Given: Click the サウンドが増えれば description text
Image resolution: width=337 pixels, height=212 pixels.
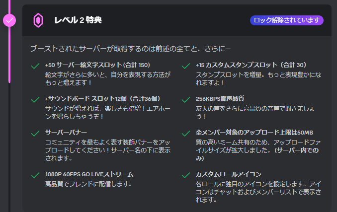Looking at the screenshot, I should coord(108,112).
